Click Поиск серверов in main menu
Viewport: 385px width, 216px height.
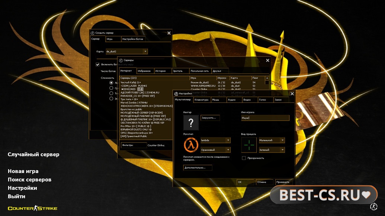(29, 180)
